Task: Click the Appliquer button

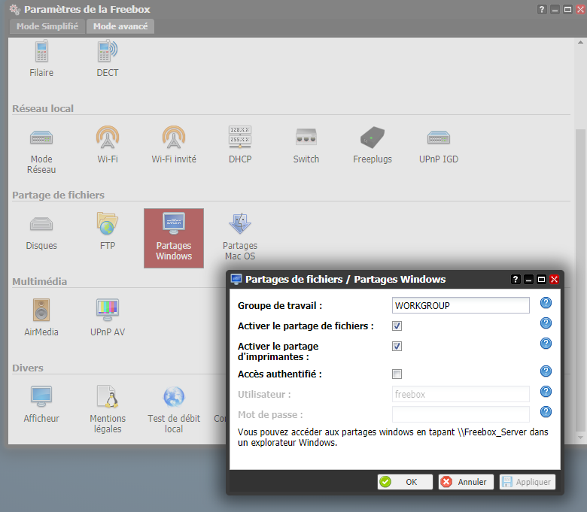Action: click(x=528, y=482)
